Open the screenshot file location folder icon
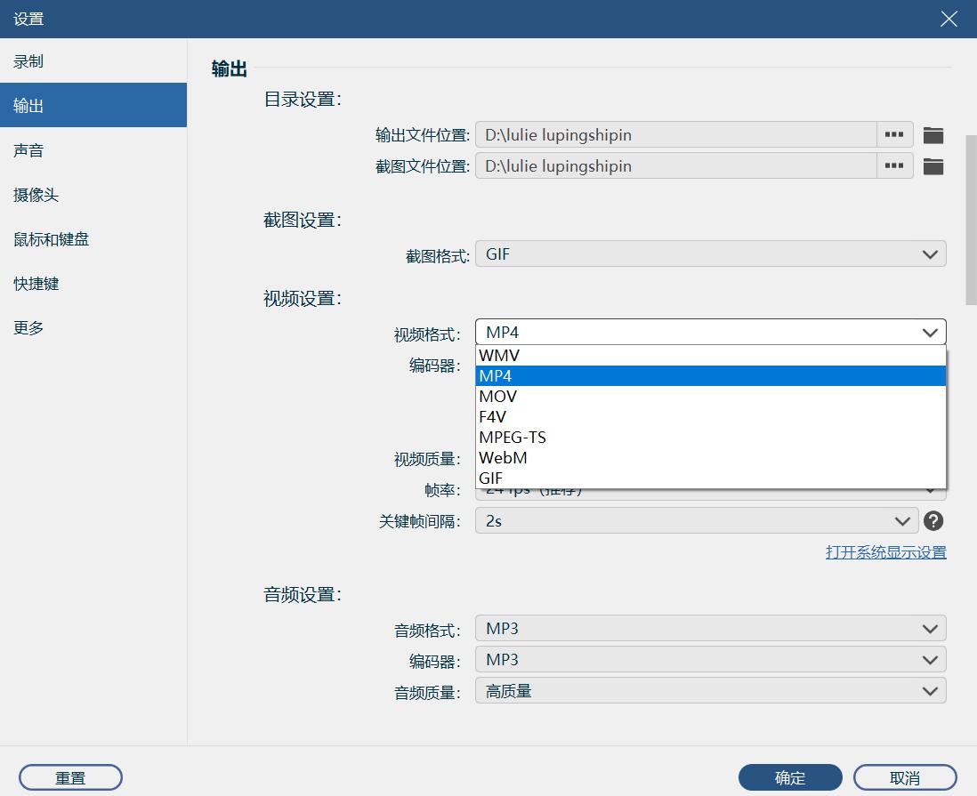977x796 pixels. [933, 165]
